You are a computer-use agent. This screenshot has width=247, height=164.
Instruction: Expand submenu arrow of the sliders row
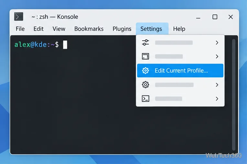pyautogui.click(x=217, y=43)
